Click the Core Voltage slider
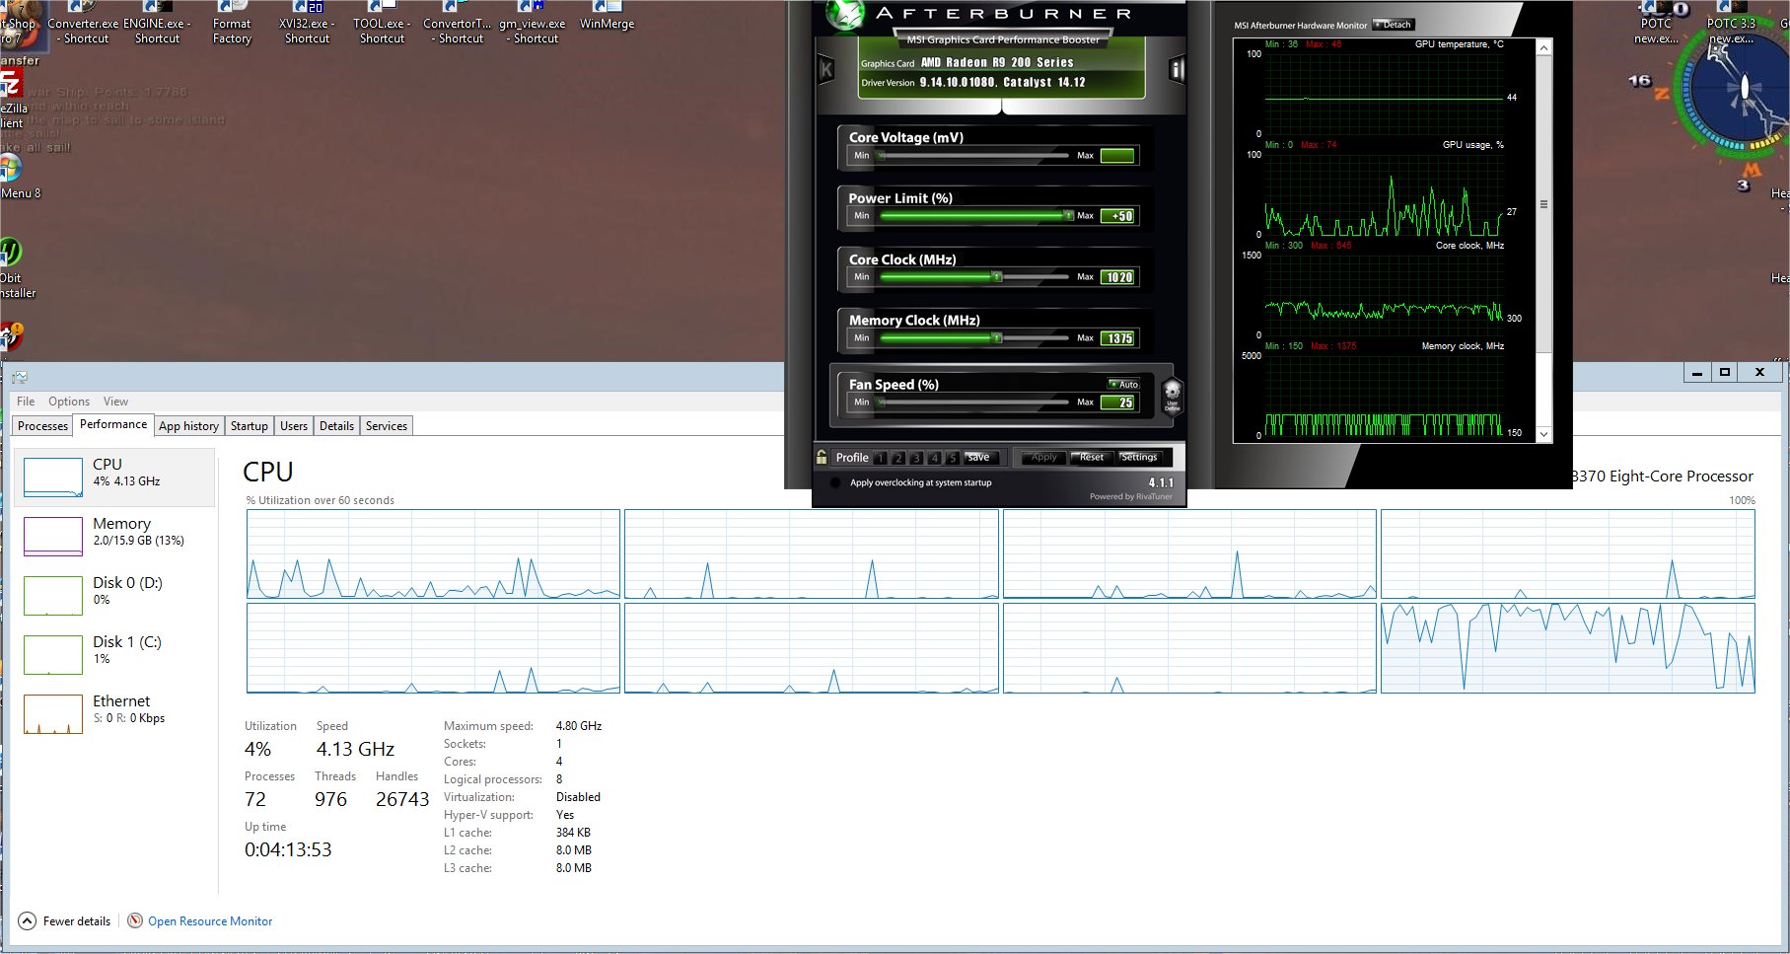1790x954 pixels. coord(974,156)
